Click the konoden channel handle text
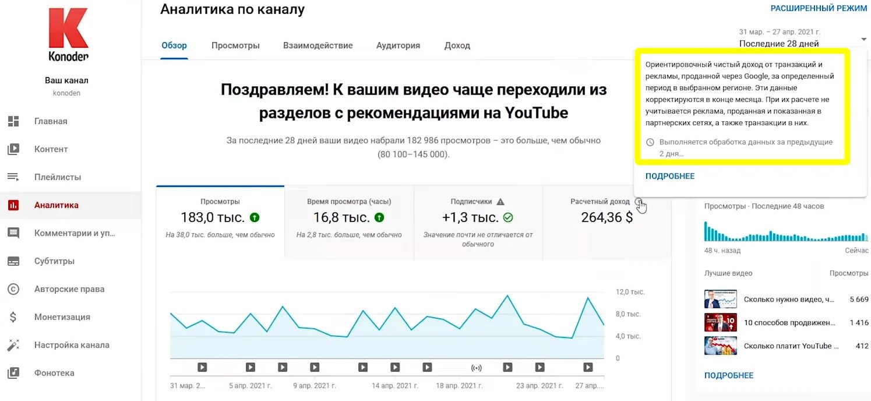The height and width of the screenshot is (401, 871). pos(66,93)
